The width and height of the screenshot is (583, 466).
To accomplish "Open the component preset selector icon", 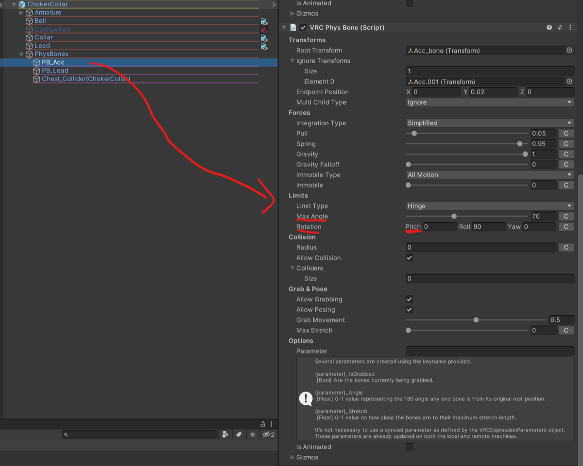I will [560, 28].
